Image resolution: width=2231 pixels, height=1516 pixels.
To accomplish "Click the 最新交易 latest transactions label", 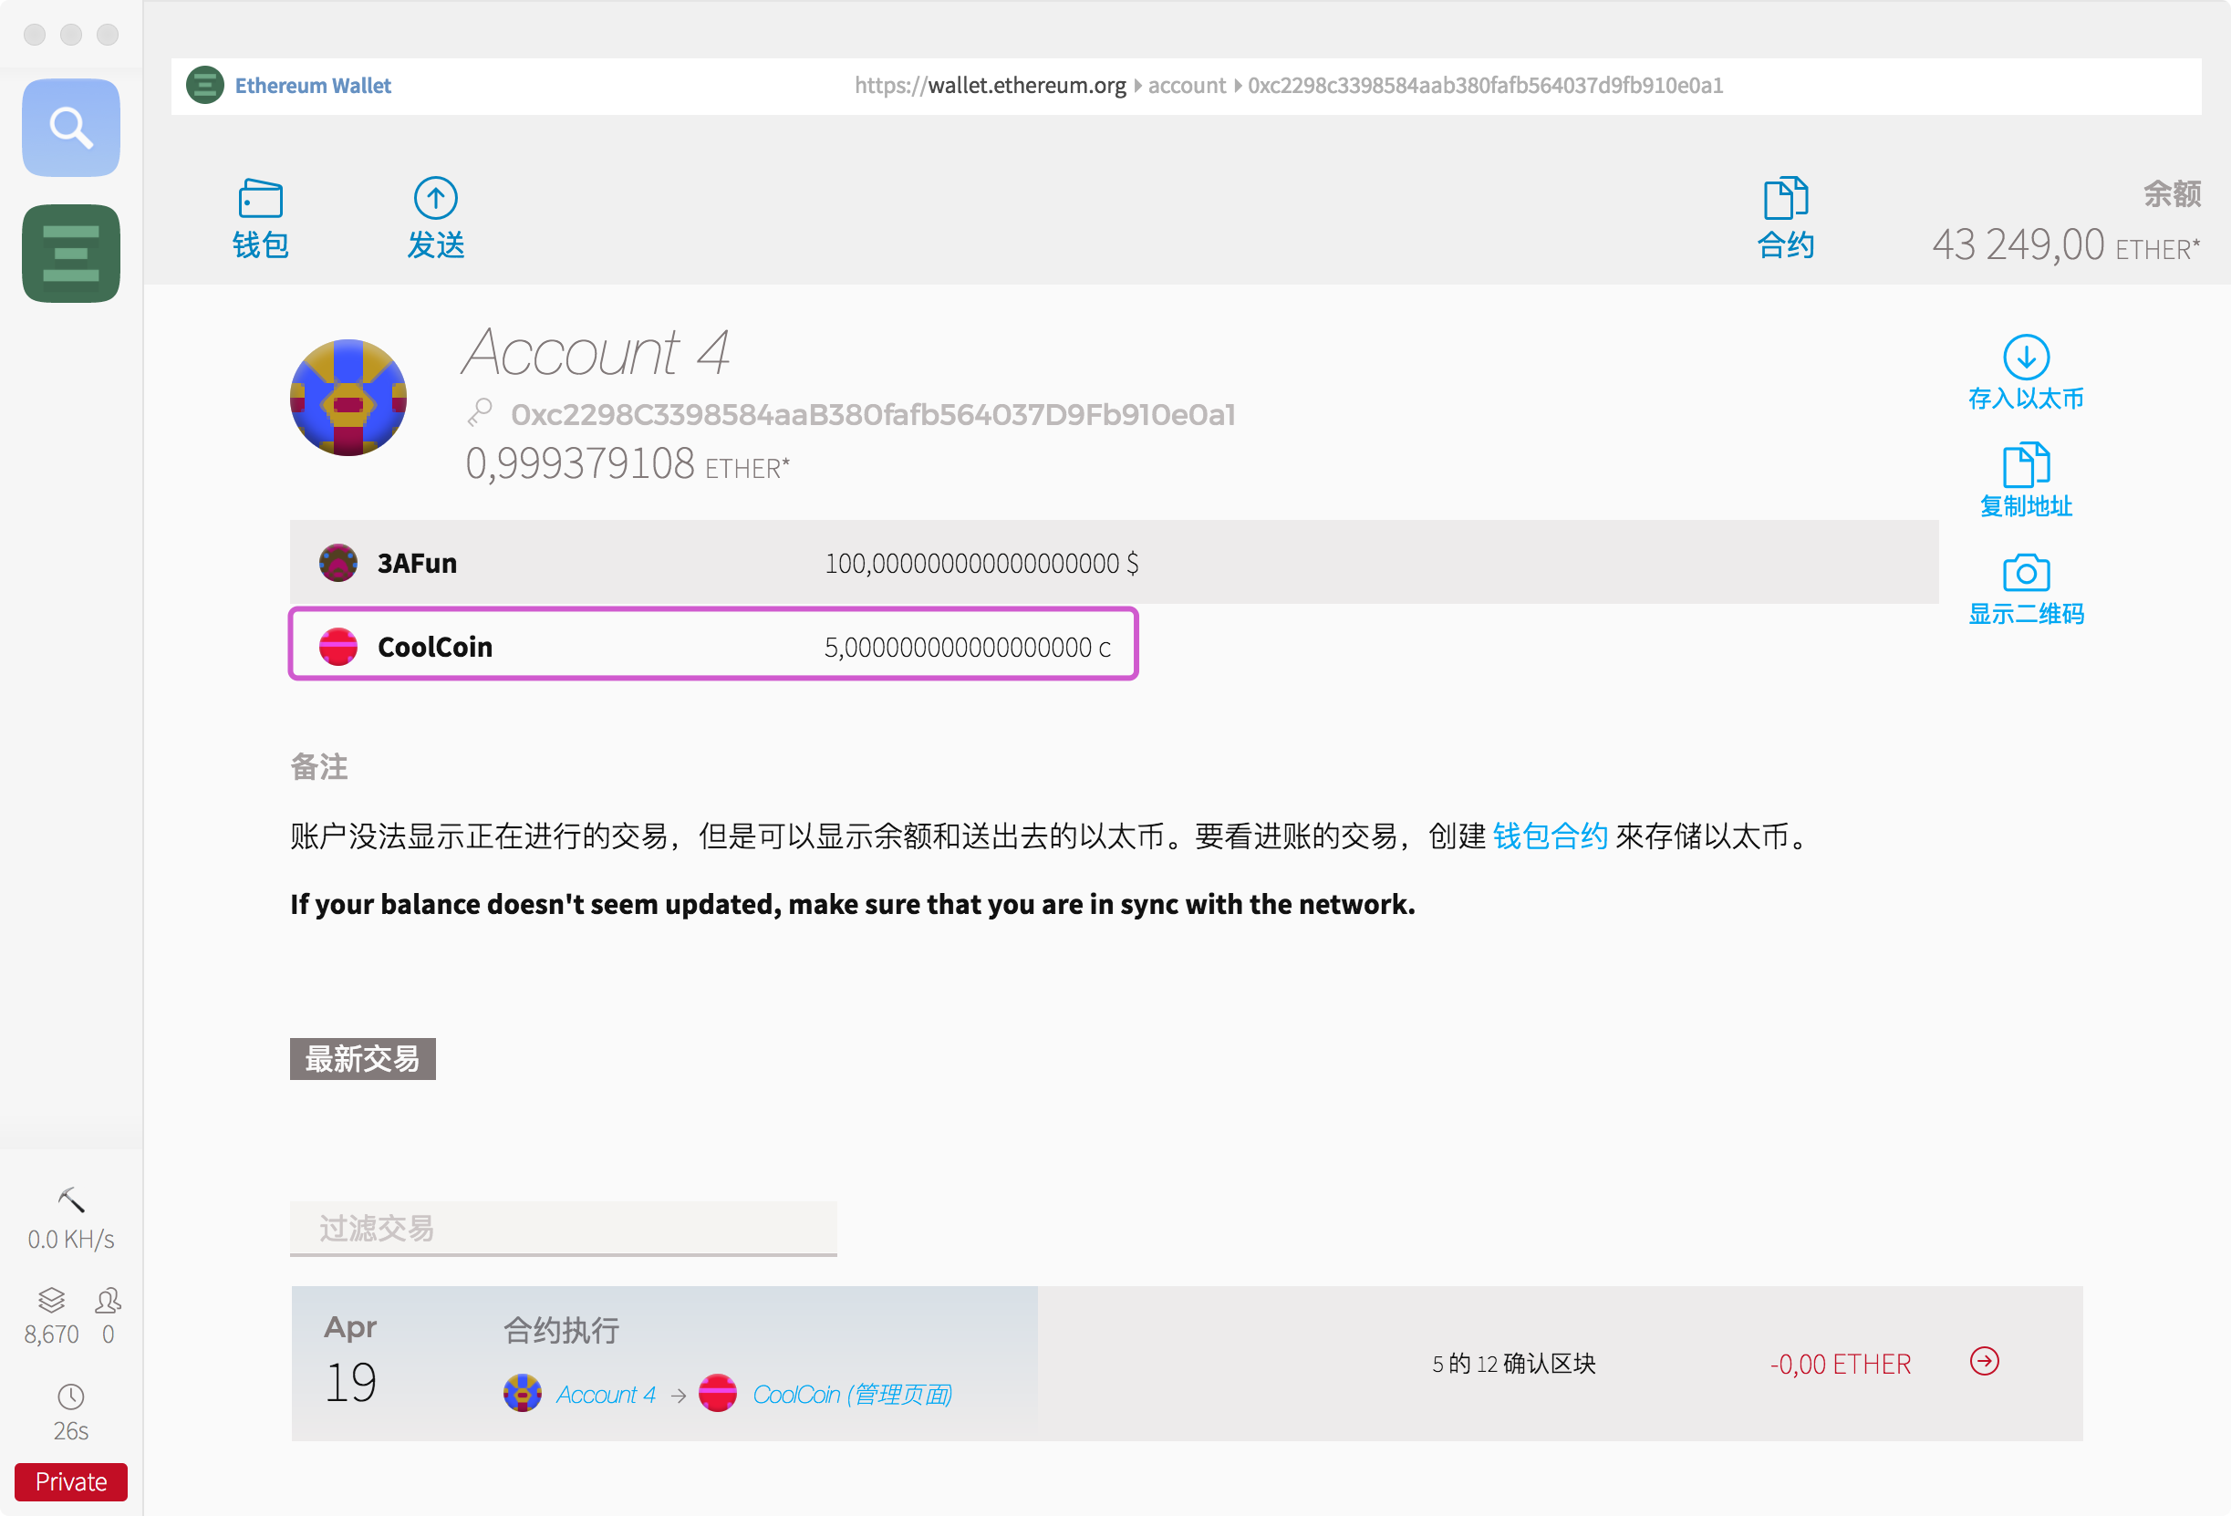I will (363, 1059).
